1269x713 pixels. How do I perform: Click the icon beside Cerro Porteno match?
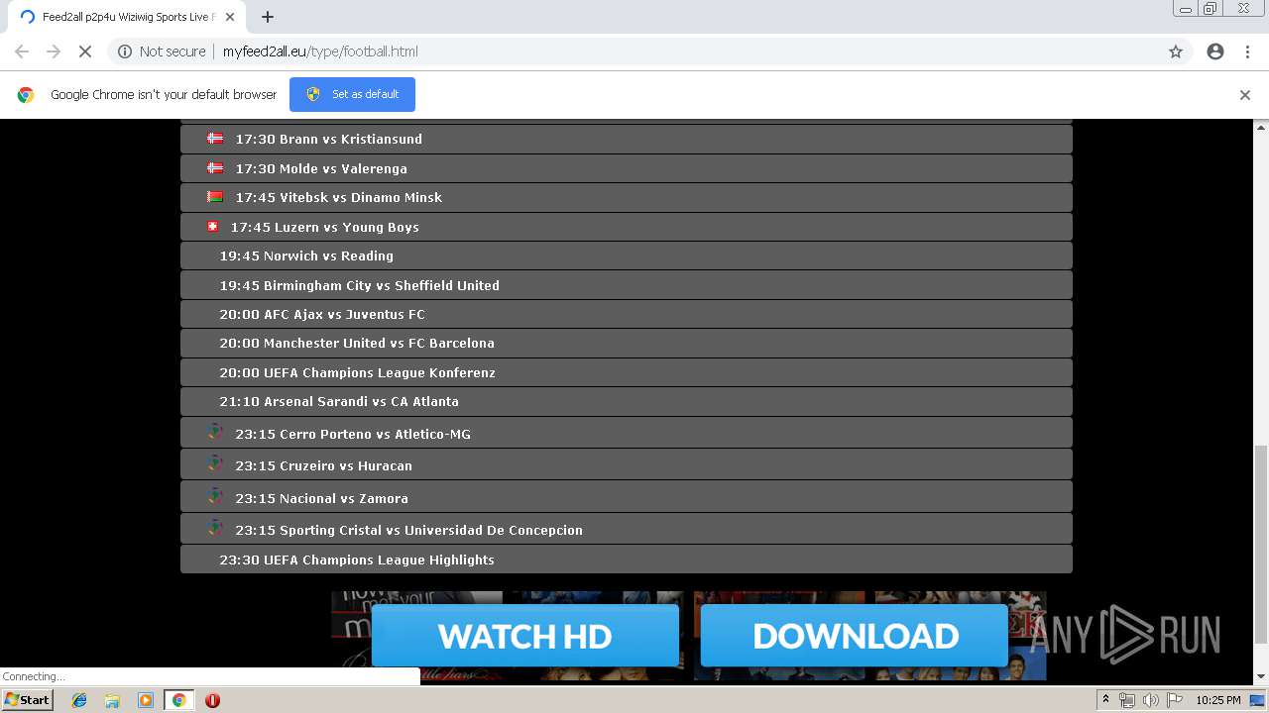click(215, 431)
